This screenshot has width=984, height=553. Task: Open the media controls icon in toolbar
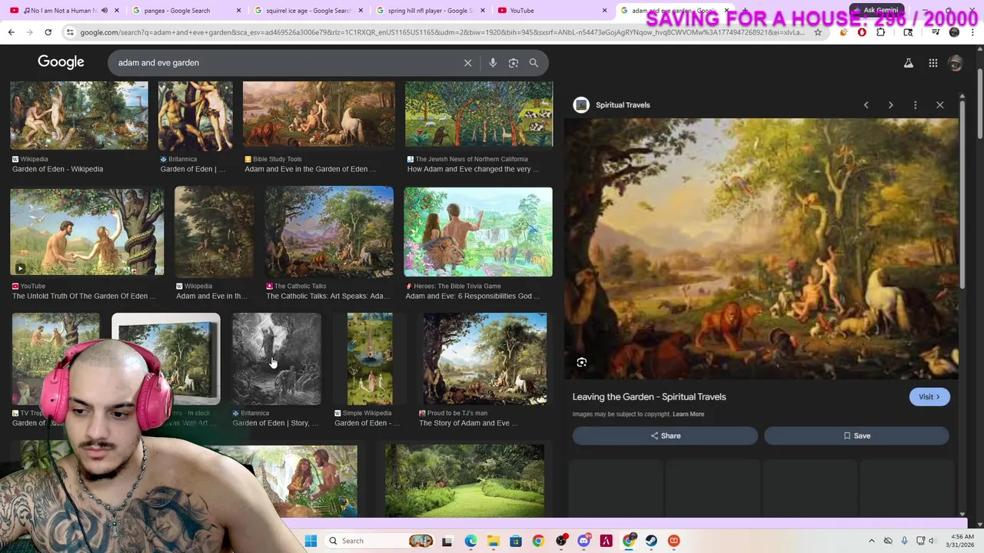936,32
